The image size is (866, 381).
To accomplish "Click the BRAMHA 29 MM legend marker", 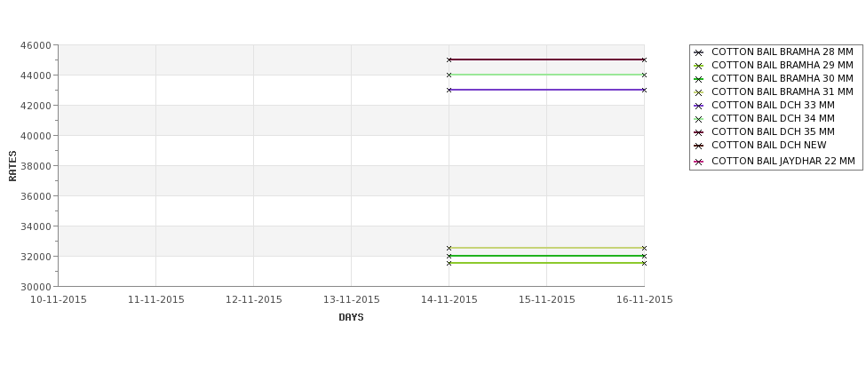I will (698, 66).
